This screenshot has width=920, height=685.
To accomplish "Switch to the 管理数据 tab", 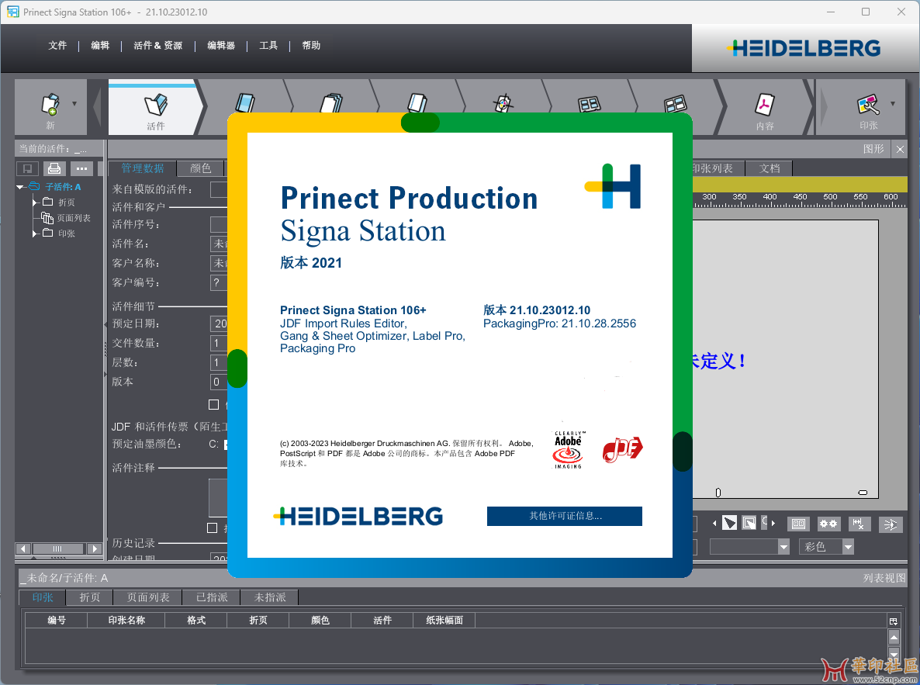I will 143,168.
